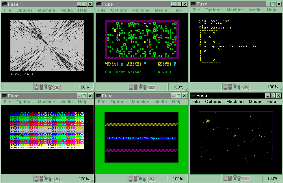Expand the Options menu in the Hello World window

click(119, 102)
